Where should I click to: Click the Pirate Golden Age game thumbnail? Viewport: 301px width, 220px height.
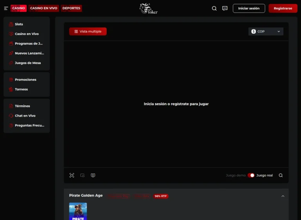78,211
